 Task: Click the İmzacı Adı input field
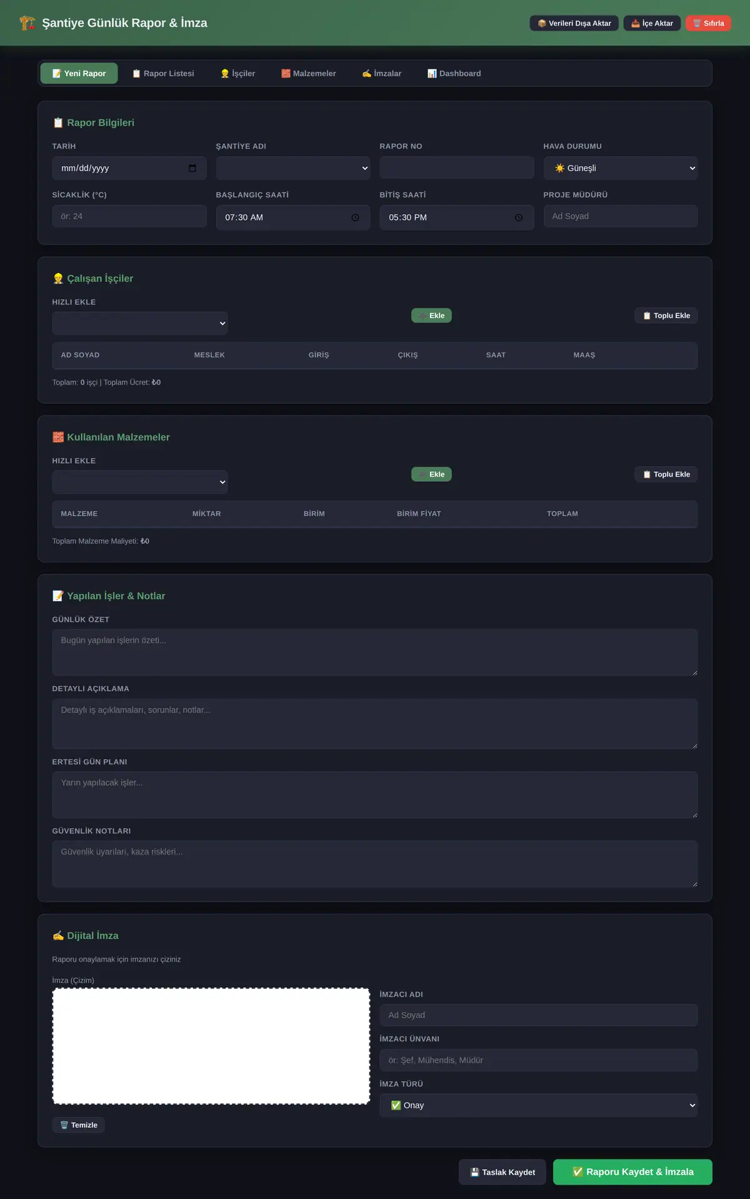coord(539,1015)
